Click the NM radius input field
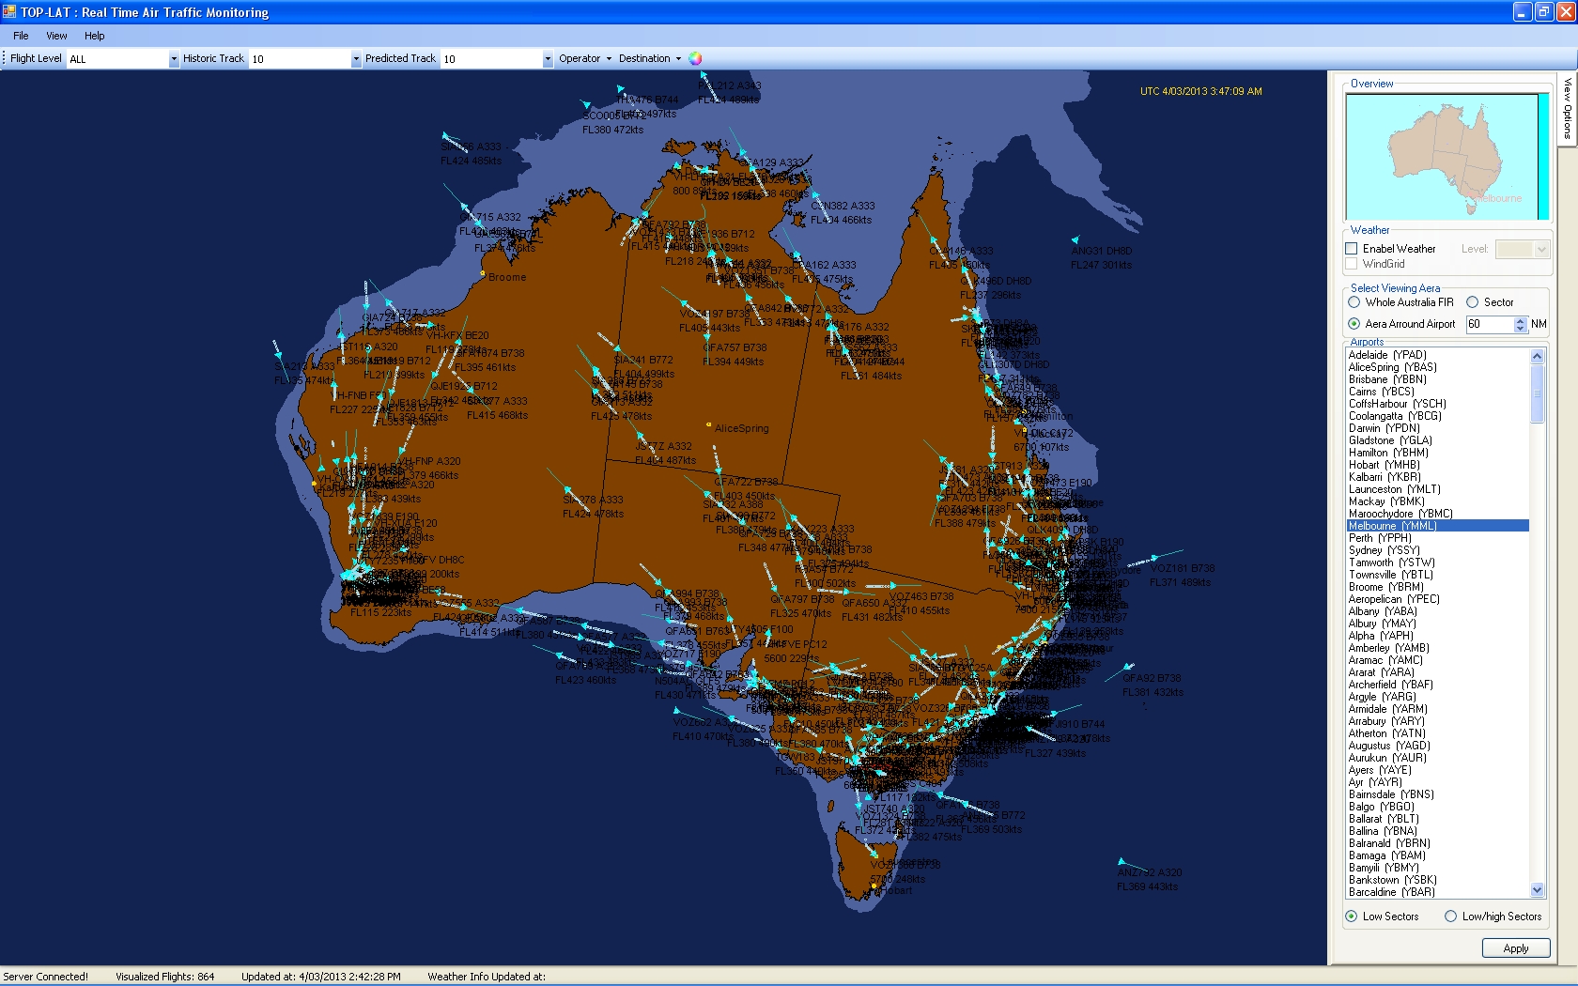 (x=1490, y=324)
